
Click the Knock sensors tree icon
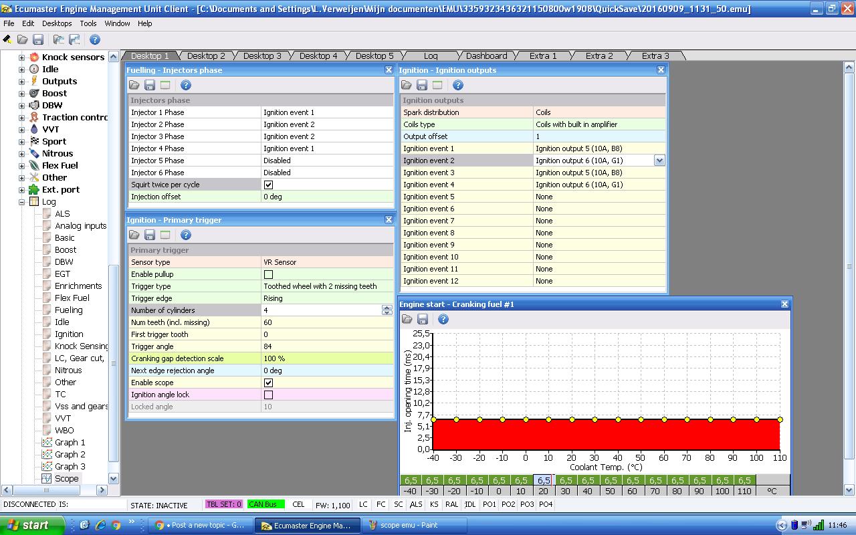tap(34, 58)
